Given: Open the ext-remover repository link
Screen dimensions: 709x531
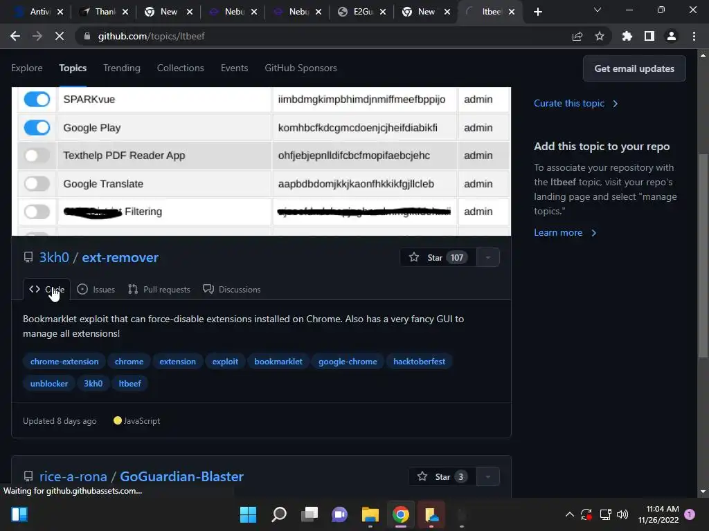Looking at the screenshot, I should 120,257.
